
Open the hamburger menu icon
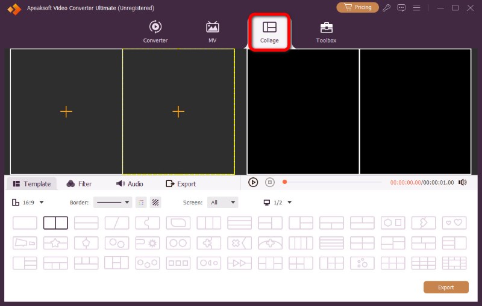tap(416, 7)
